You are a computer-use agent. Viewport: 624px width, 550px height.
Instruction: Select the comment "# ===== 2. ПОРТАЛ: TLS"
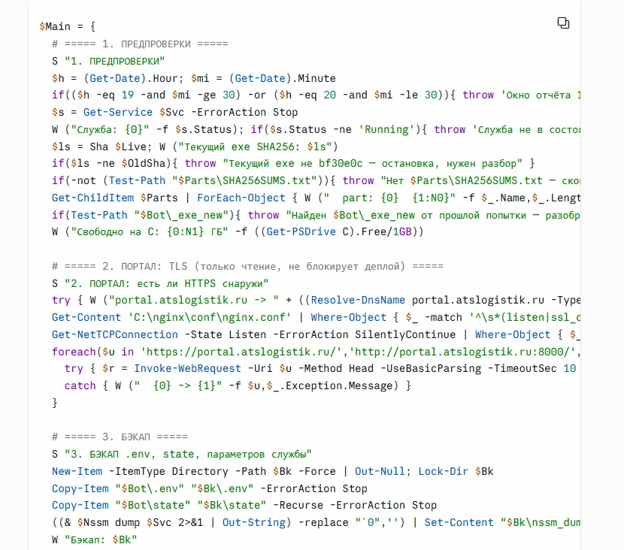tap(247, 266)
